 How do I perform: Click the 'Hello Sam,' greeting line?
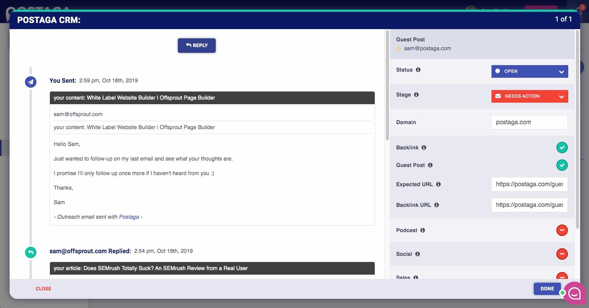tap(67, 144)
